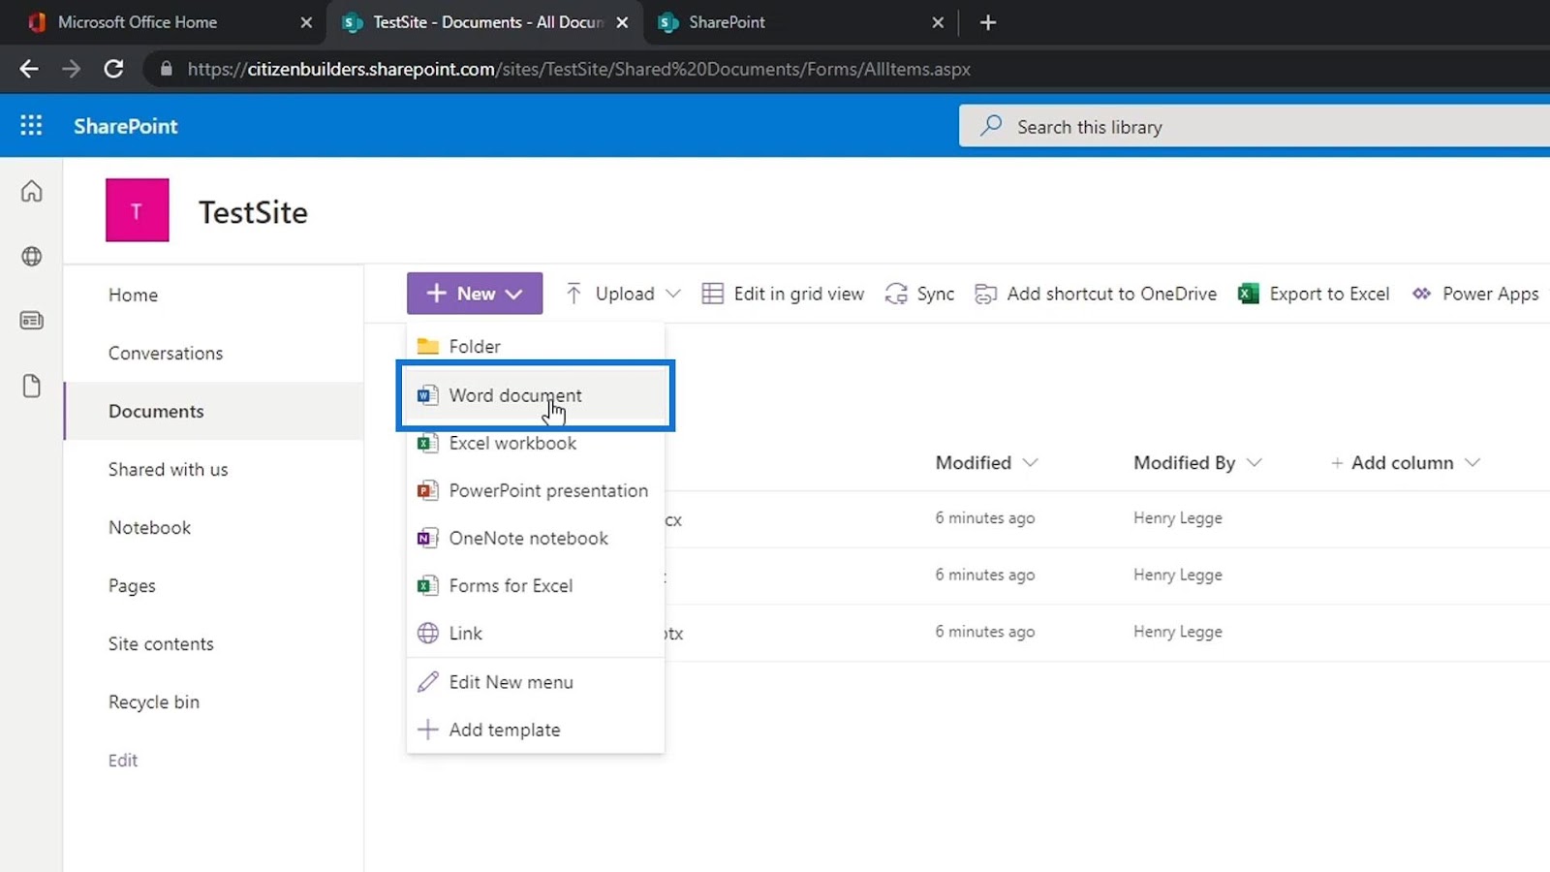Click the browser forward arrow
The width and height of the screenshot is (1550, 872).
72,69
